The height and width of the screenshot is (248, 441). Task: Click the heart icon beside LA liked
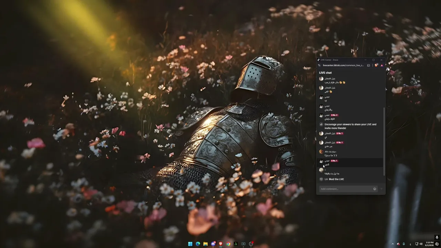321,179
